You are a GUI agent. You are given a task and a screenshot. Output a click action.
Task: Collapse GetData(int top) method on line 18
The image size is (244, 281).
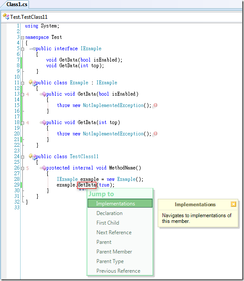[x=23, y=123]
